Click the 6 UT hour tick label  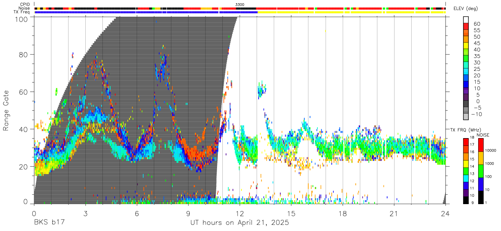coord(137,213)
